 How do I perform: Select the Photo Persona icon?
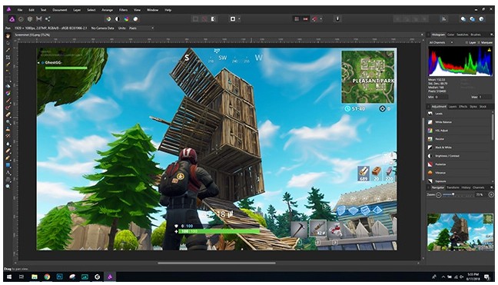[x=12, y=19]
